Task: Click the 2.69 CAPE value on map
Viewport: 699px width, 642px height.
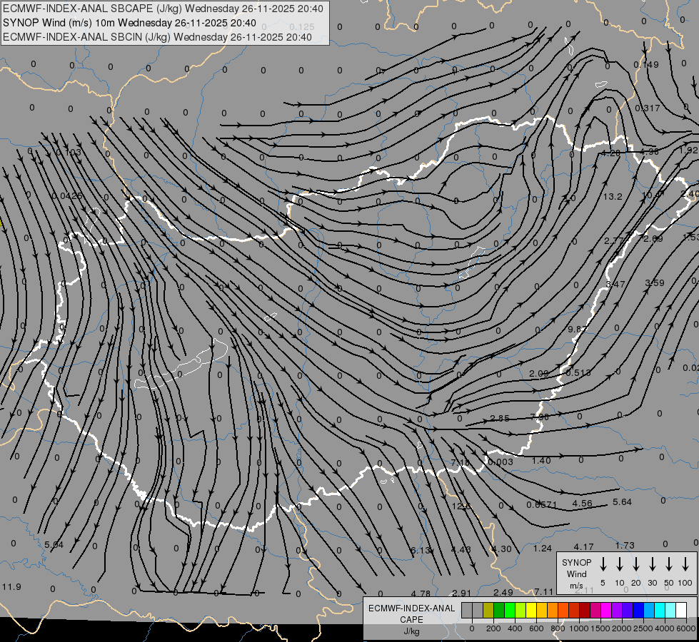Action: tap(653, 239)
